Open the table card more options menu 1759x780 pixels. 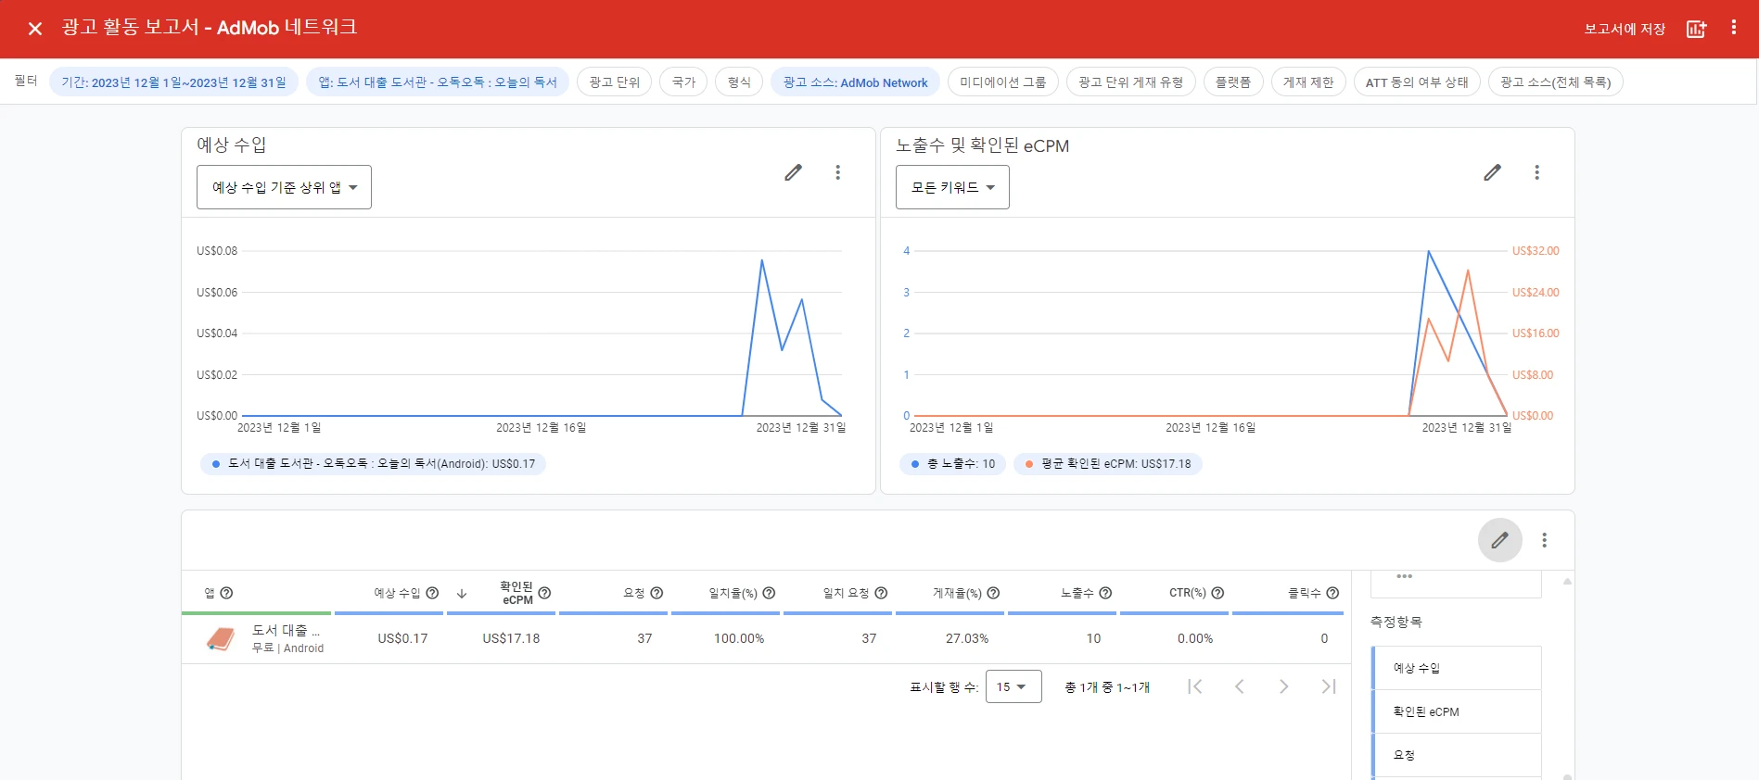pyautogui.click(x=1544, y=540)
